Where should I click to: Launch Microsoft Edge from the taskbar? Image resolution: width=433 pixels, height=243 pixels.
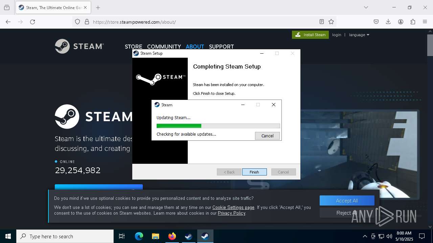pos(139,236)
